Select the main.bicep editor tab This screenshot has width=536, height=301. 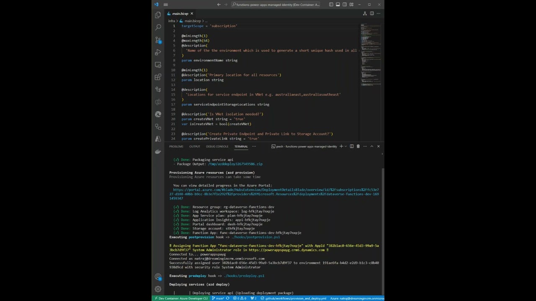[180, 13]
